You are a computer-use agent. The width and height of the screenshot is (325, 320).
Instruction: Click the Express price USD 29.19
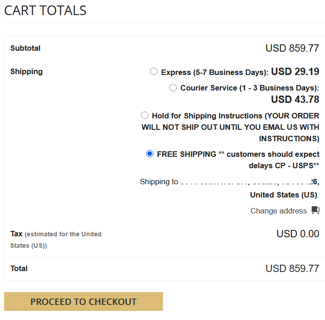(x=295, y=72)
